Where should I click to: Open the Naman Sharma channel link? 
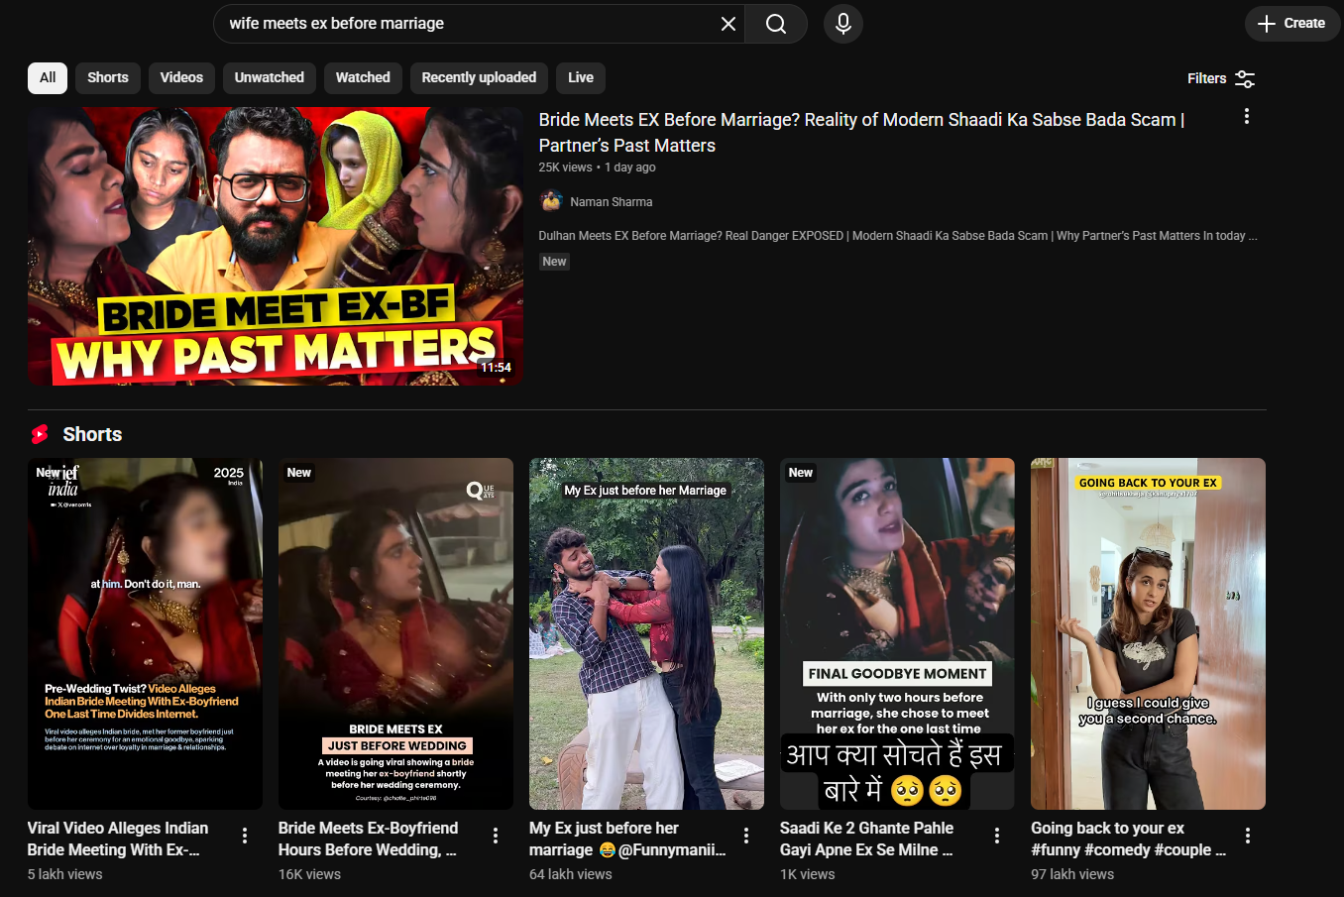611,202
